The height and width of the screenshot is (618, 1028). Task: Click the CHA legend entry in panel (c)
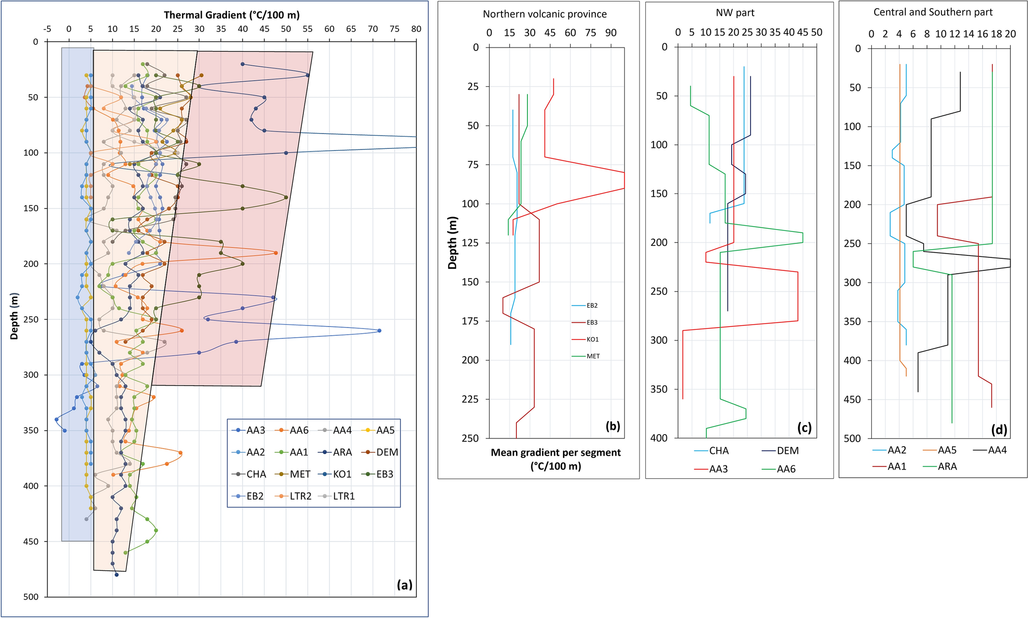coord(712,451)
